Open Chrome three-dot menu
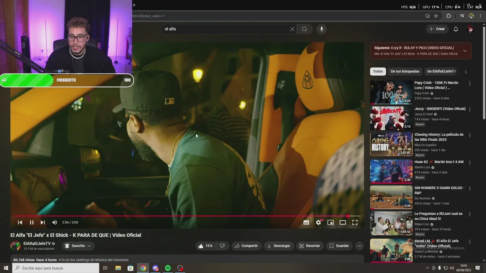 [x=480, y=16]
